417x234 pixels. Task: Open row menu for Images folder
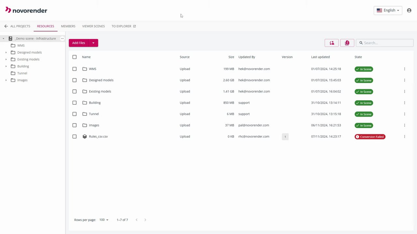pos(405,125)
